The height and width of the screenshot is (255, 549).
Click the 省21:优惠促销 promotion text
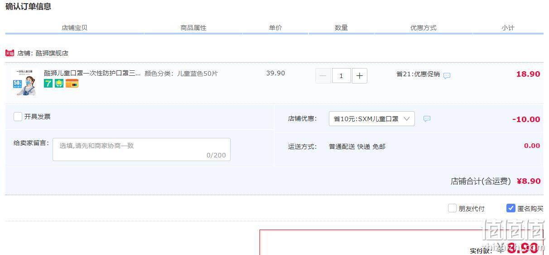418,74
